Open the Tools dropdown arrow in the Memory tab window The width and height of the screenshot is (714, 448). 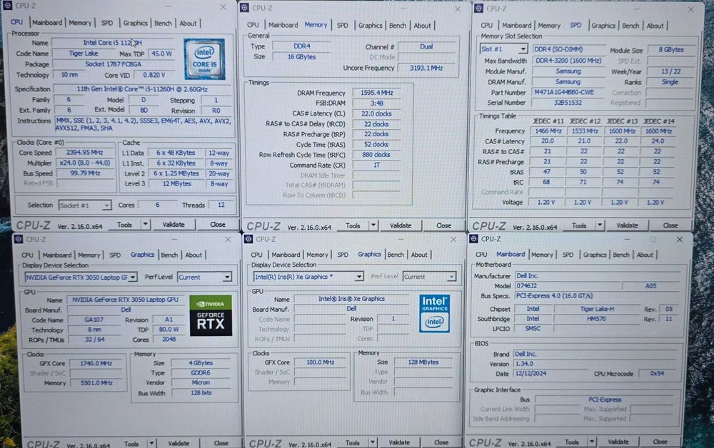click(373, 225)
